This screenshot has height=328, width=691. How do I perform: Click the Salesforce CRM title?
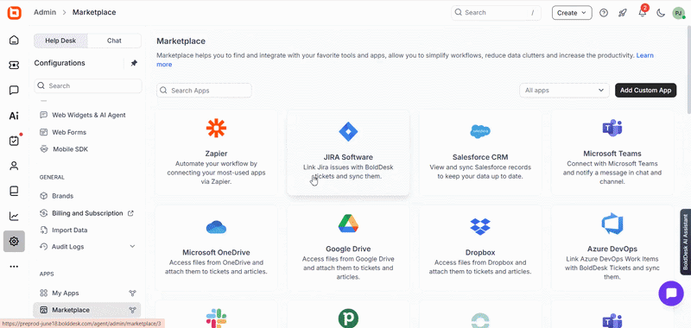pos(480,157)
